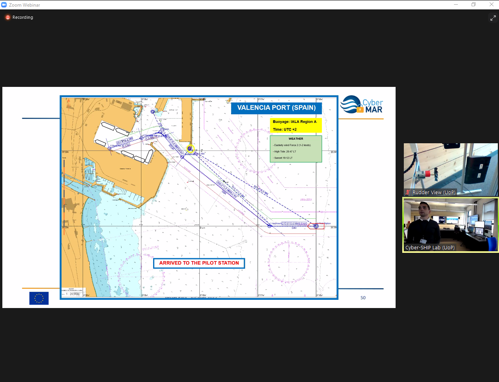
Task: Select the Cyber-SHIP Lab (UoP) video thumbnail
Action: (x=450, y=225)
